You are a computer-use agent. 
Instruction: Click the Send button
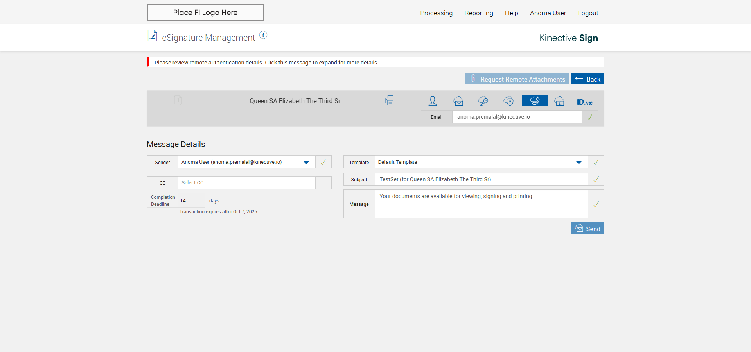[x=588, y=229]
